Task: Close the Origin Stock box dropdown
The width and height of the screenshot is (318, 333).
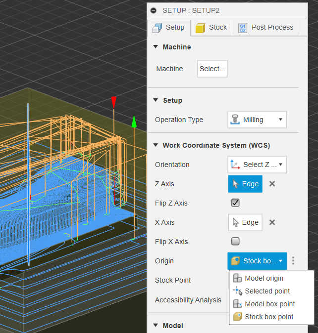Action: 257,261
